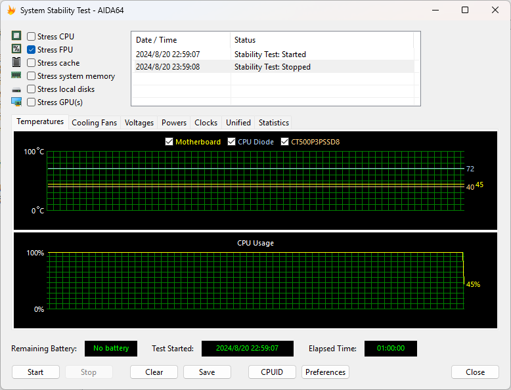Click the disk drive icon beside Stress local disks
Image resolution: width=511 pixels, height=390 pixels.
(16, 89)
